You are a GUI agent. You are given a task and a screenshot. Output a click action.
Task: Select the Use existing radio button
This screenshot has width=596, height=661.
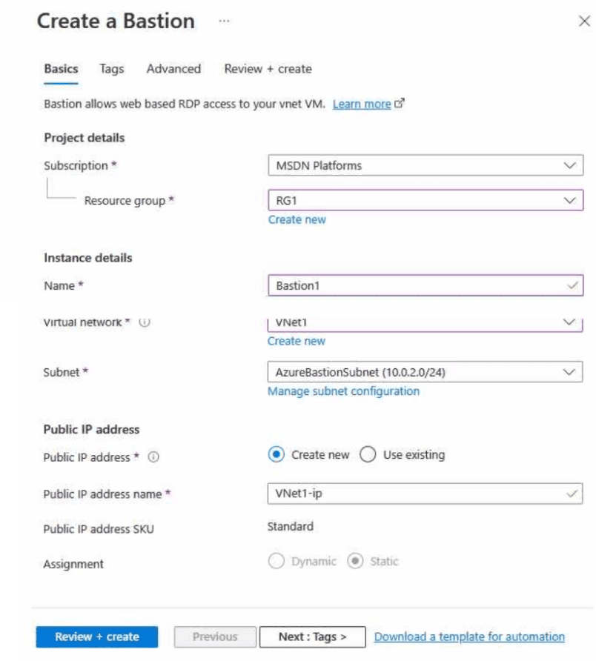[368, 455]
